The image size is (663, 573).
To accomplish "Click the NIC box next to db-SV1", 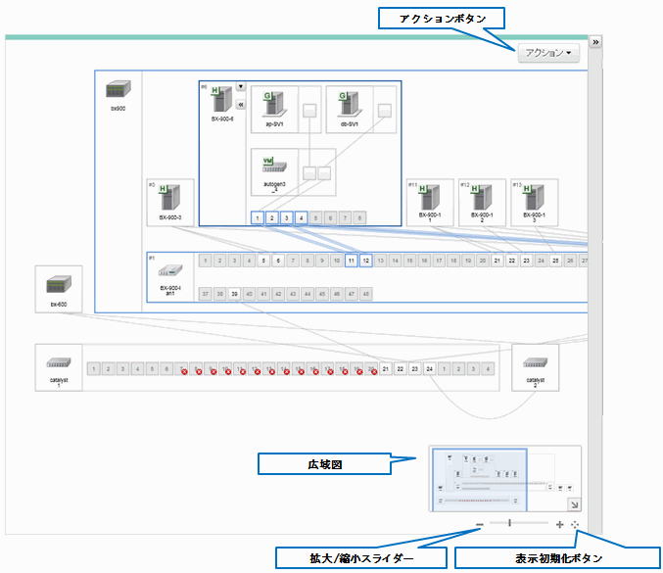I will click(x=385, y=111).
